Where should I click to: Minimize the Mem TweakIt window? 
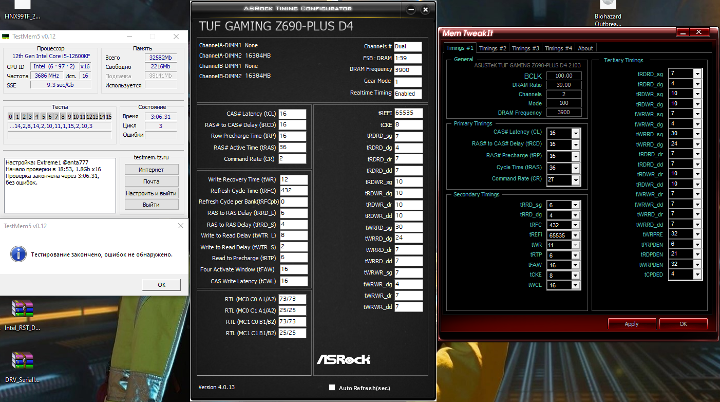click(x=683, y=32)
